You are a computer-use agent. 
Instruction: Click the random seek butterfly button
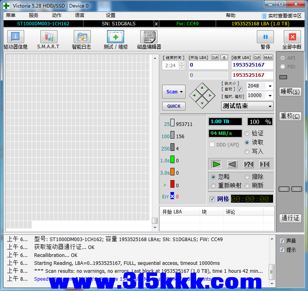[249, 164]
